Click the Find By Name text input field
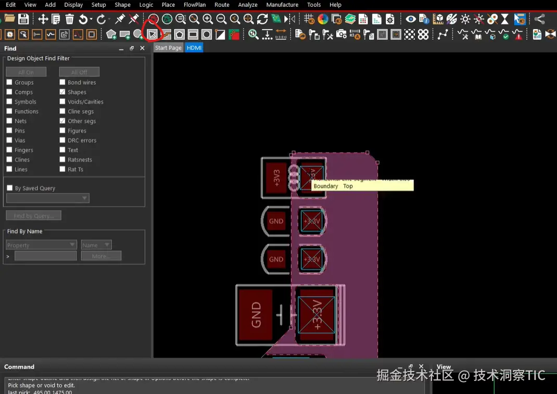This screenshot has width=557, height=394. point(45,256)
